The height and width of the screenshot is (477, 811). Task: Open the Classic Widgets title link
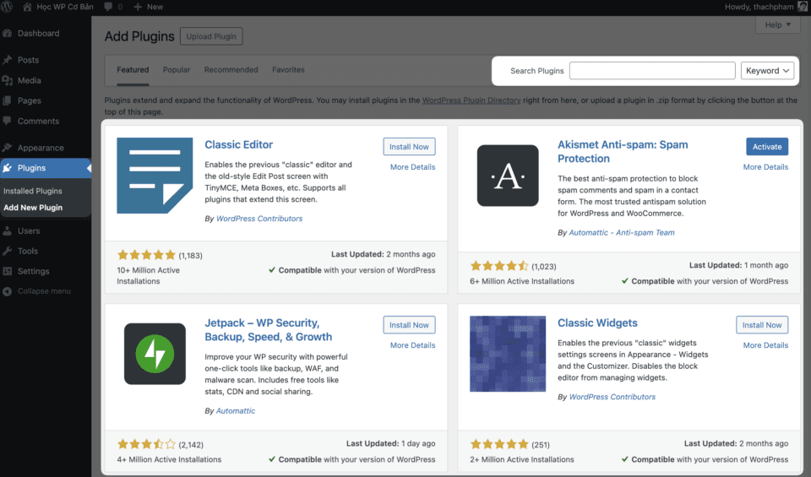(x=597, y=323)
